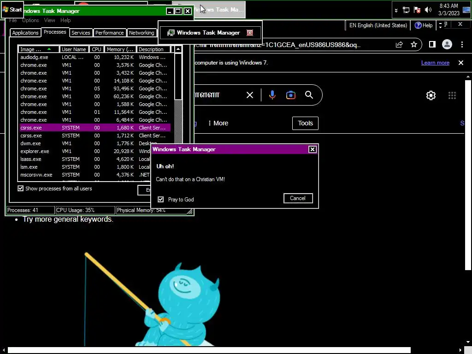This screenshot has height=354, width=472.
Task: Sort processes by Memory column
Action: tap(120, 49)
